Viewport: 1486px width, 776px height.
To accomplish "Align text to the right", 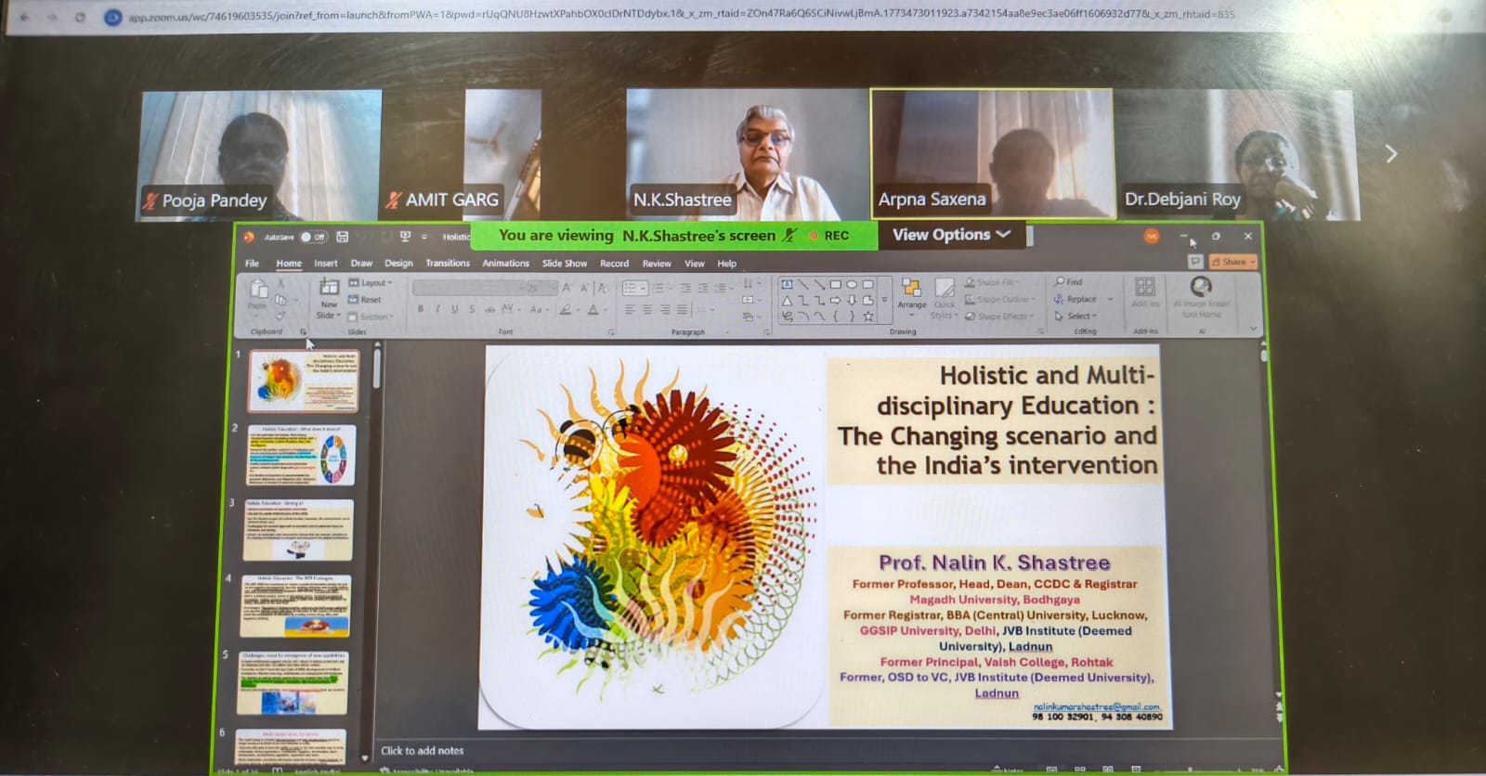I will click(666, 310).
